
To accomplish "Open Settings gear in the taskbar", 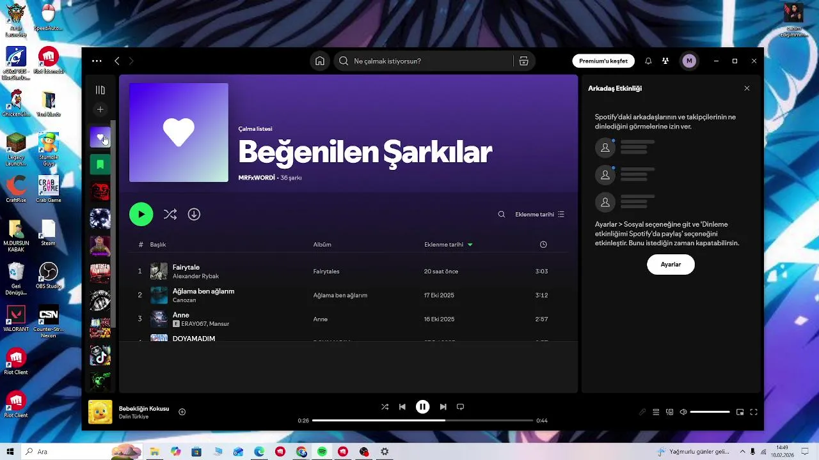I will click(385, 452).
